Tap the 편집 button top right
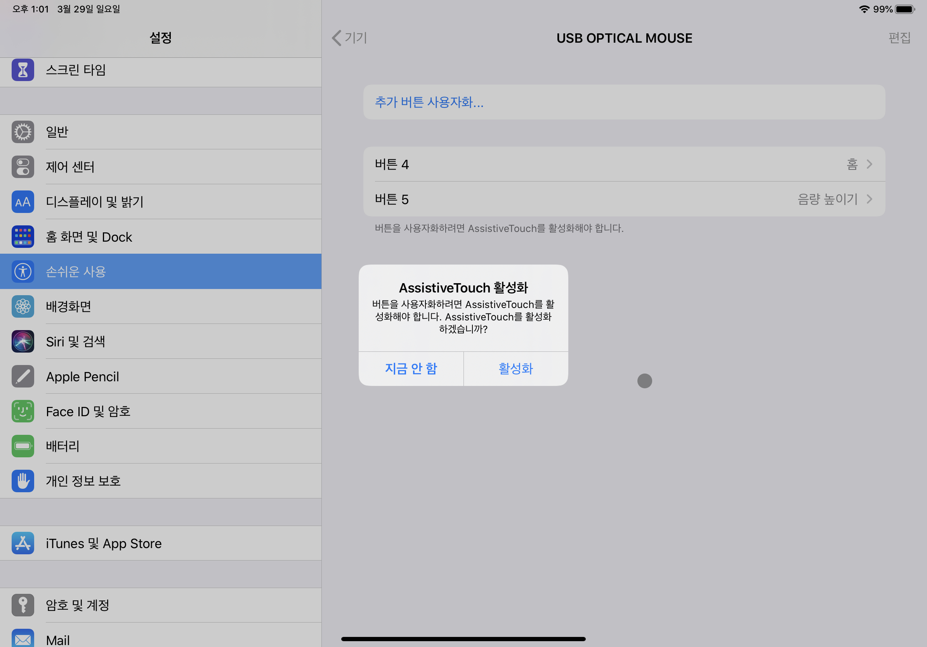 pos(899,38)
